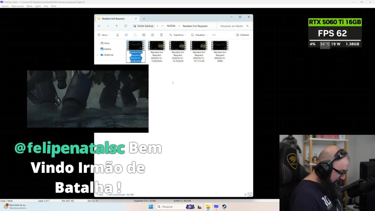Click chevron after NVIDIA in breadcrumb
Viewport: 375px width, 211px height.
tap(179, 26)
